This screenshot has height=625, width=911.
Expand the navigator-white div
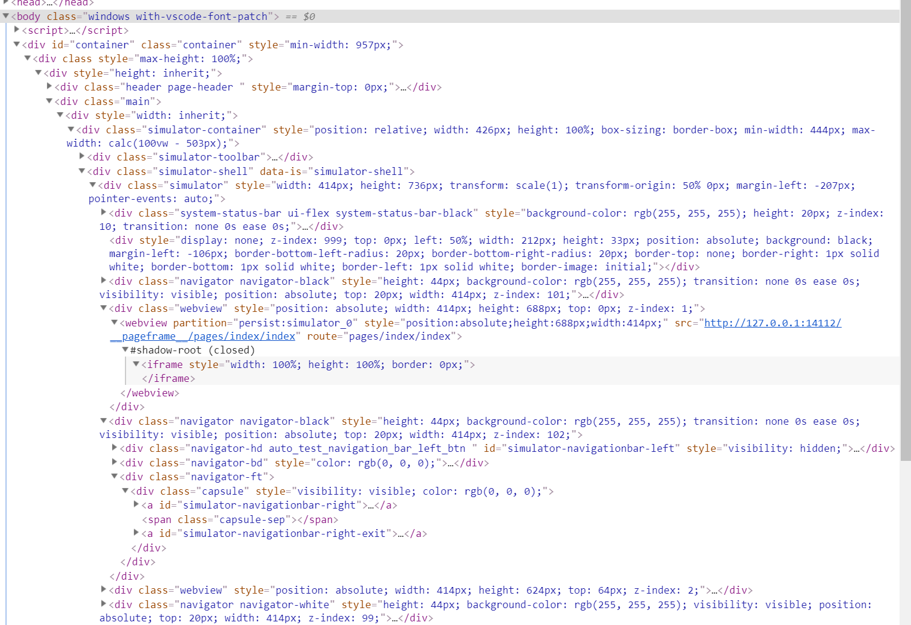104,604
